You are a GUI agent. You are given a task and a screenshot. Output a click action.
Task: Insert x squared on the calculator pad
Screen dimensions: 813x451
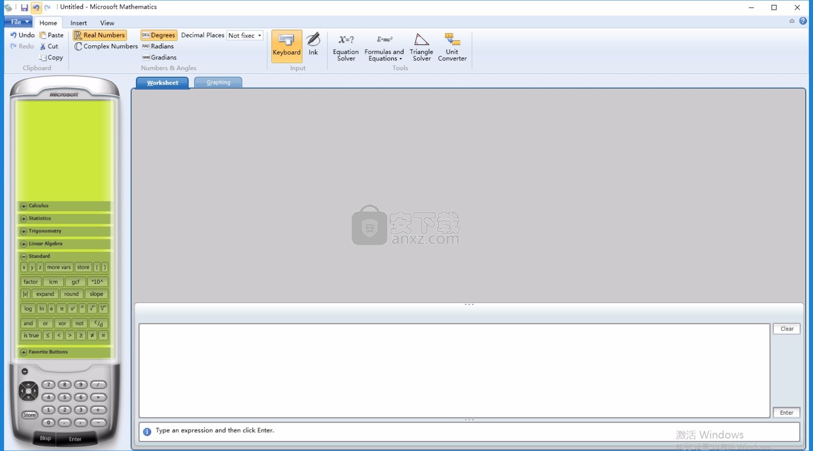coord(72,309)
